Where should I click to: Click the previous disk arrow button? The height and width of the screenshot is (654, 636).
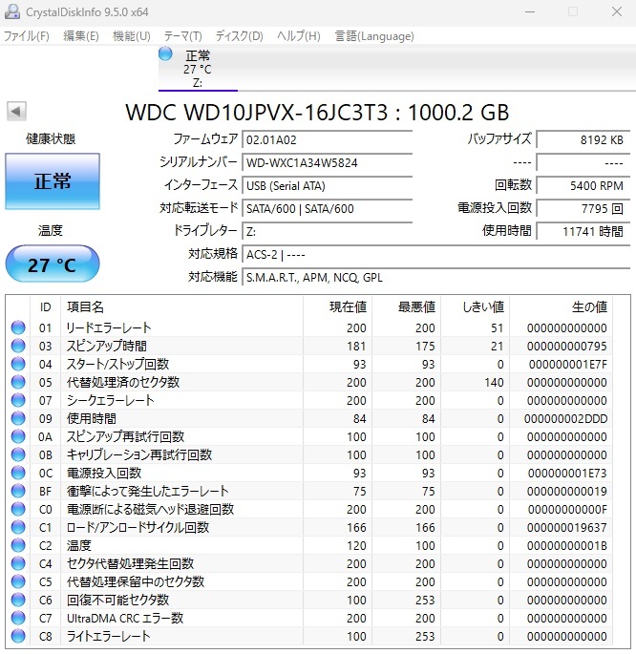16,112
